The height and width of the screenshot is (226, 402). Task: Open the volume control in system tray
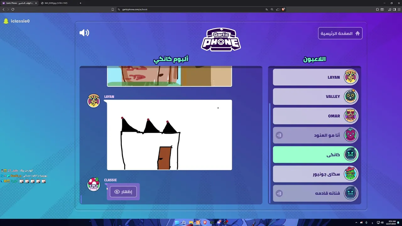tap(382, 223)
